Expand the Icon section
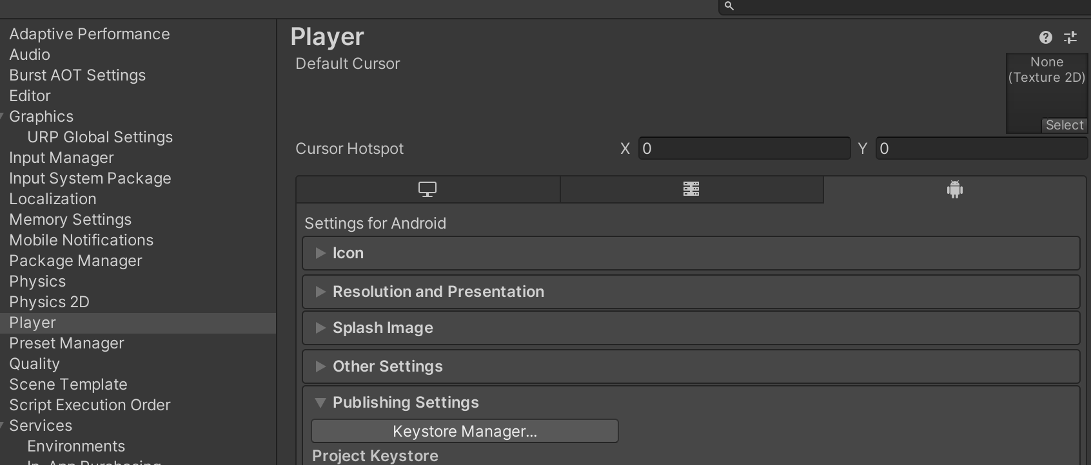The width and height of the screenshot is (1091, 465). [691, 253]
